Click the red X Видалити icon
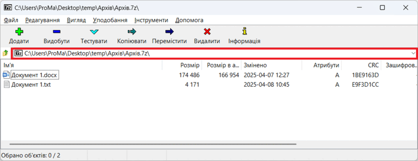 tap(207, 32)
